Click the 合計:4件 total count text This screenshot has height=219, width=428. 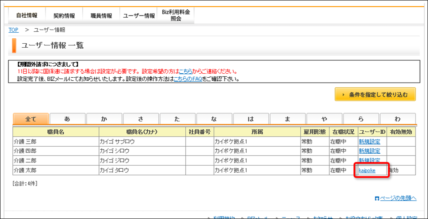(x=25, y=183)
